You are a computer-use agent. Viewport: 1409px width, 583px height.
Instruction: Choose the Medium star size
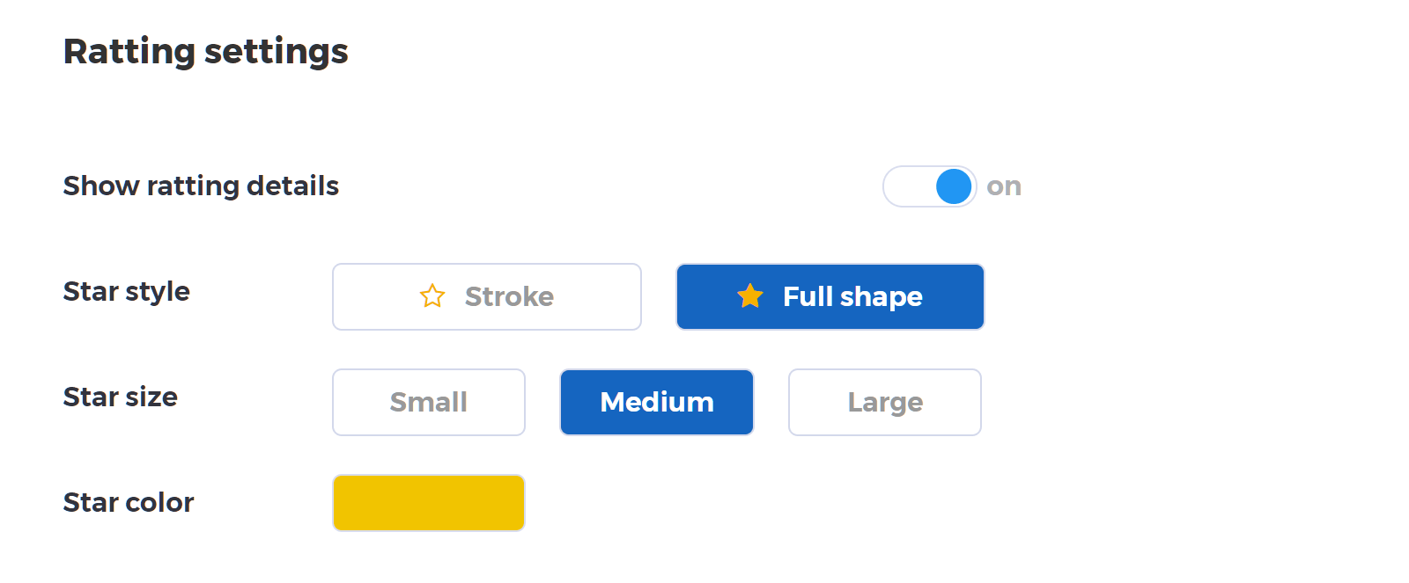click(657, 402)
